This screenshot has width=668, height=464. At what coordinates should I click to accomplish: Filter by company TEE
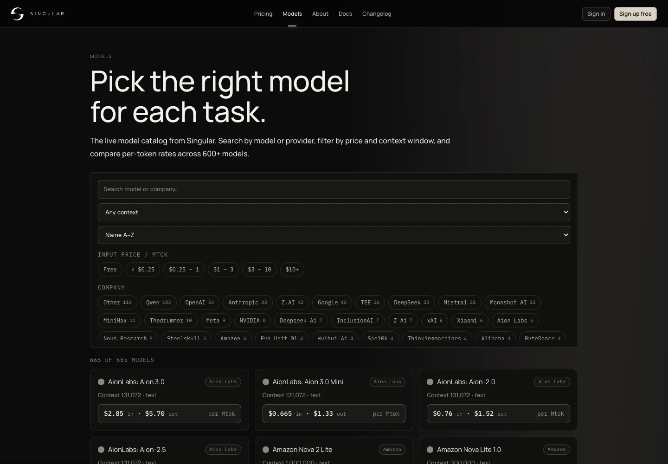tap(370, 303)
